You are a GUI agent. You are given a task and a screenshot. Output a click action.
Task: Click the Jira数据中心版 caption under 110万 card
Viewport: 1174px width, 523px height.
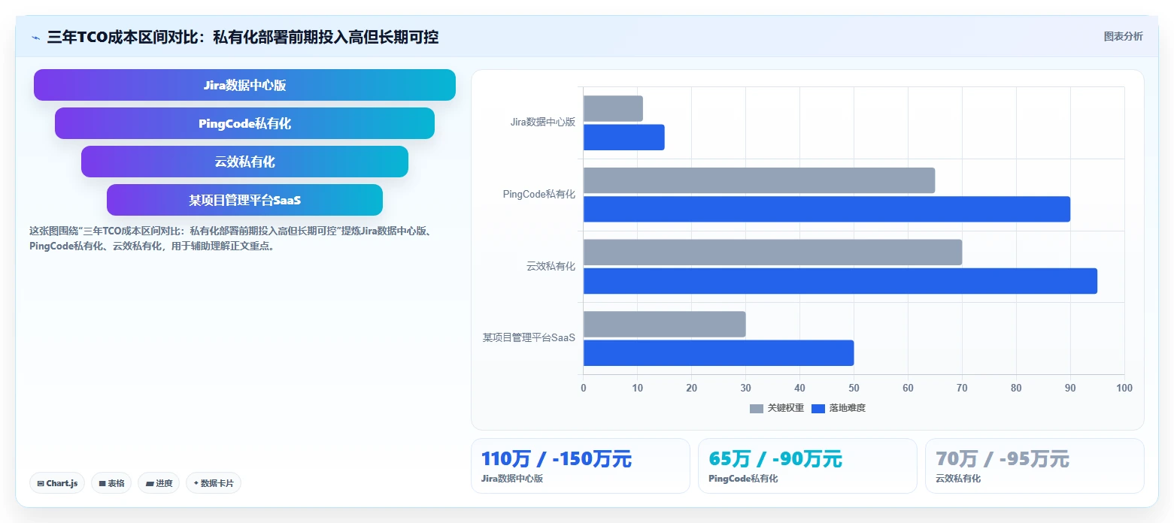[x=512, y=479]
